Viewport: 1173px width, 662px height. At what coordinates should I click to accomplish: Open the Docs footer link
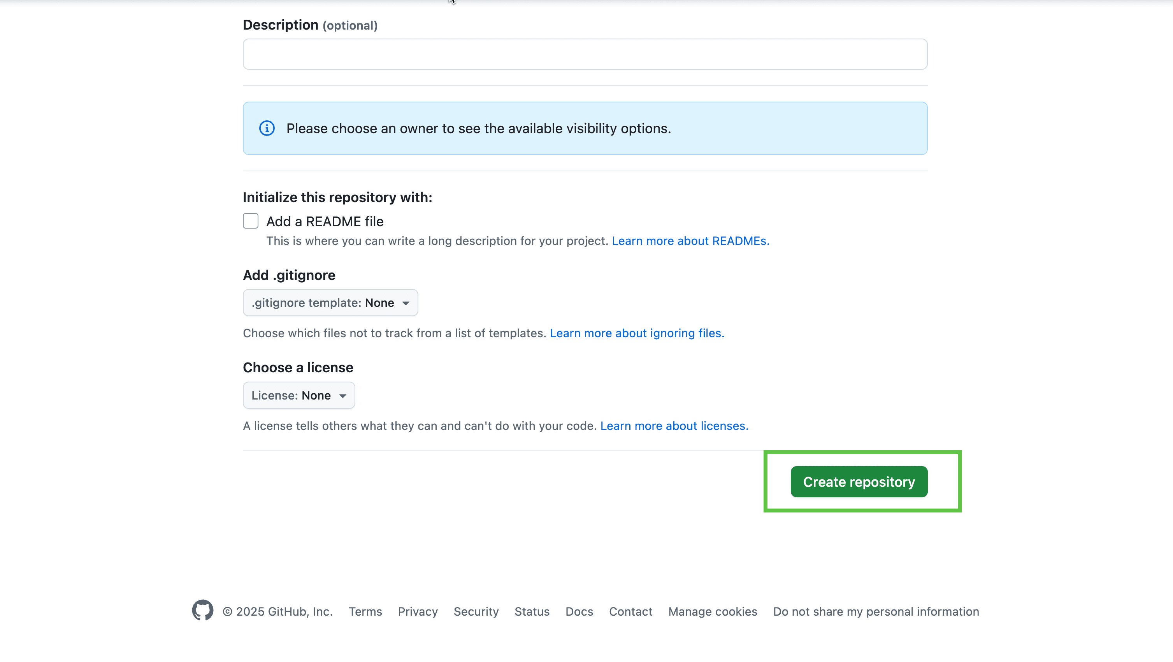[x=579, y=611]
